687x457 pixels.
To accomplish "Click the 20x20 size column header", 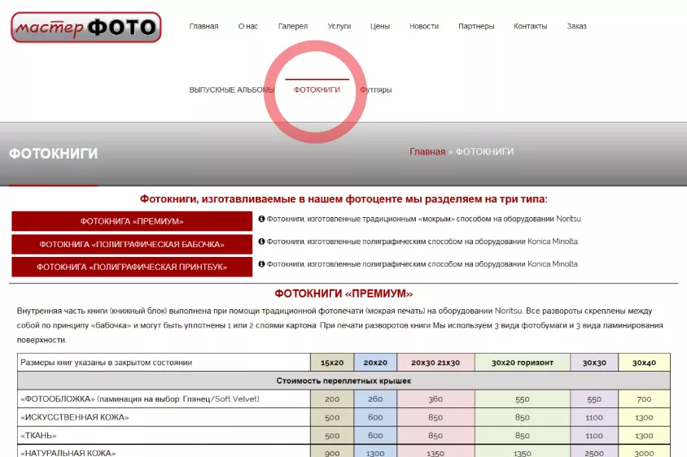I will (374, 363).
